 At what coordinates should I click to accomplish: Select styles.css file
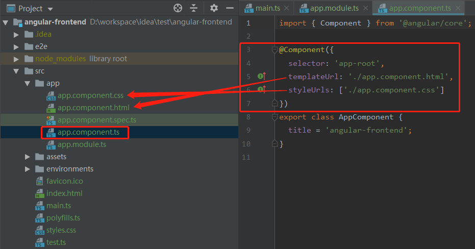point(61,230)
